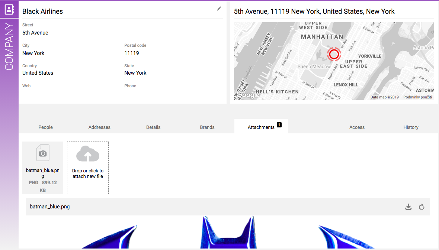Click the batman image preview

[228, 232]
